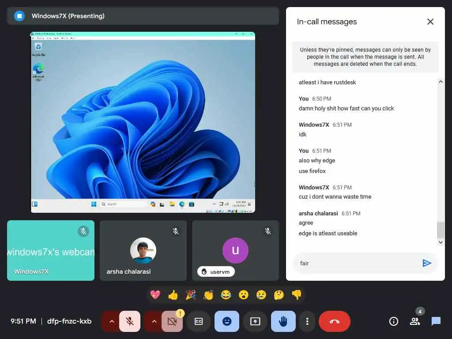Viewport: 452px width, 339px height.
Task: Click 'In-call messages' panel heading
Action: pos(327,22)
